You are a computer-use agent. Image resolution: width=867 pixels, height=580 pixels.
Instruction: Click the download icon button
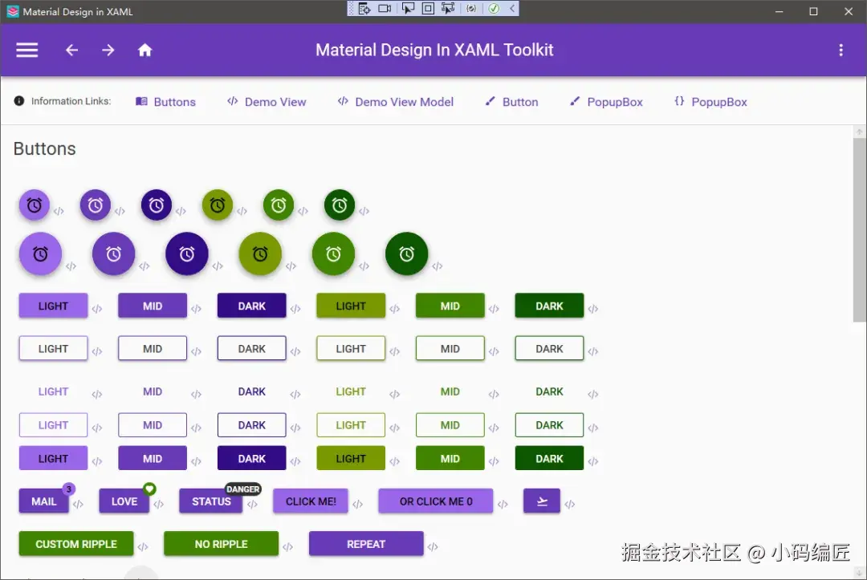[x=542, y=501]
